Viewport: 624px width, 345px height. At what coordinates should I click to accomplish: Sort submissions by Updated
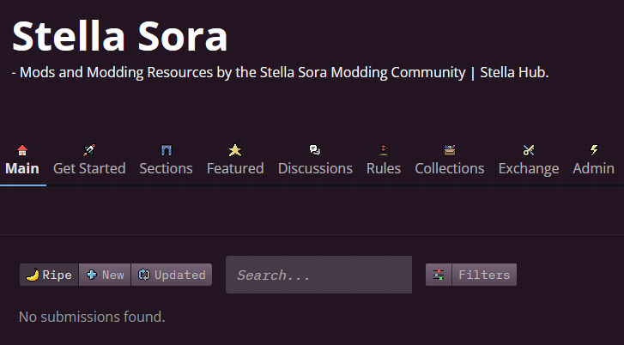(x=172, y=275)
